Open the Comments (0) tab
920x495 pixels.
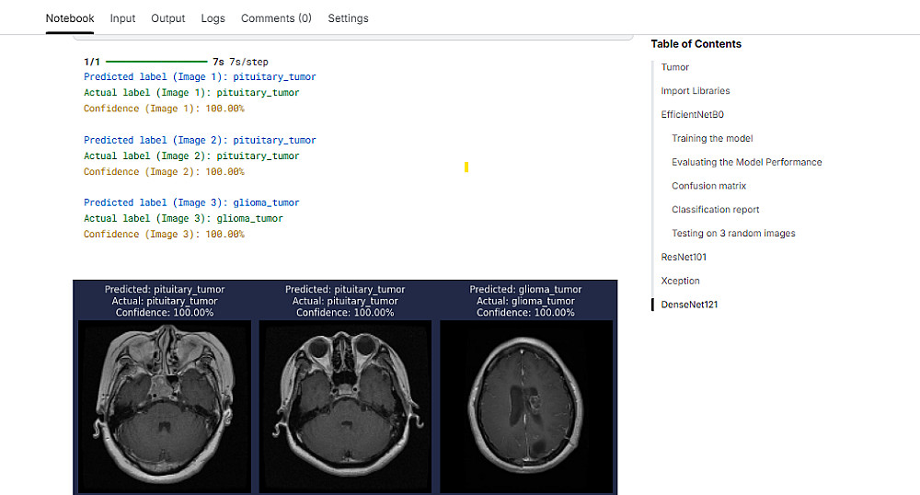(276, 18)
